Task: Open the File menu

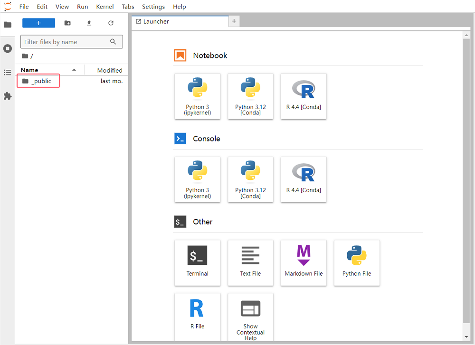Action: pos(24,7)
